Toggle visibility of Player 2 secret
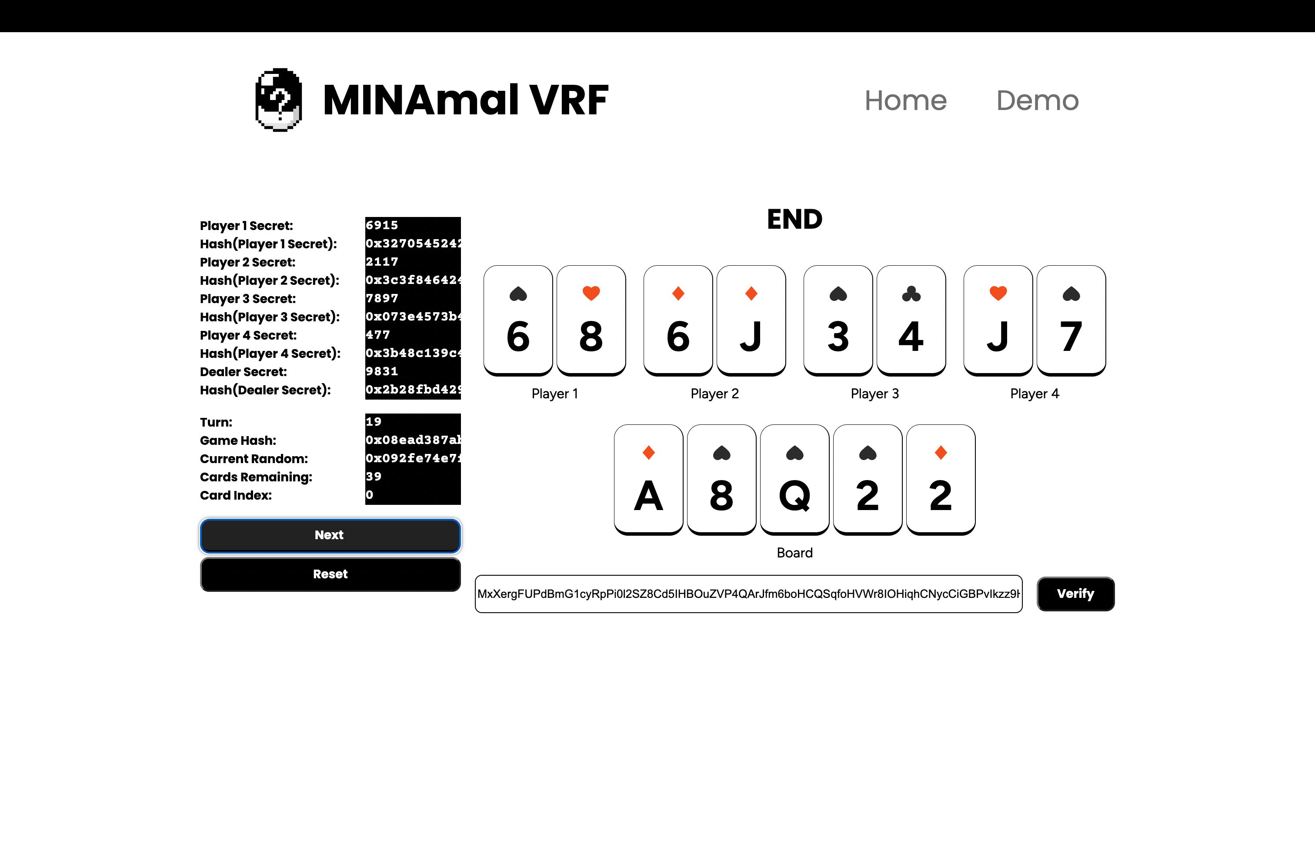 [411, 262]
